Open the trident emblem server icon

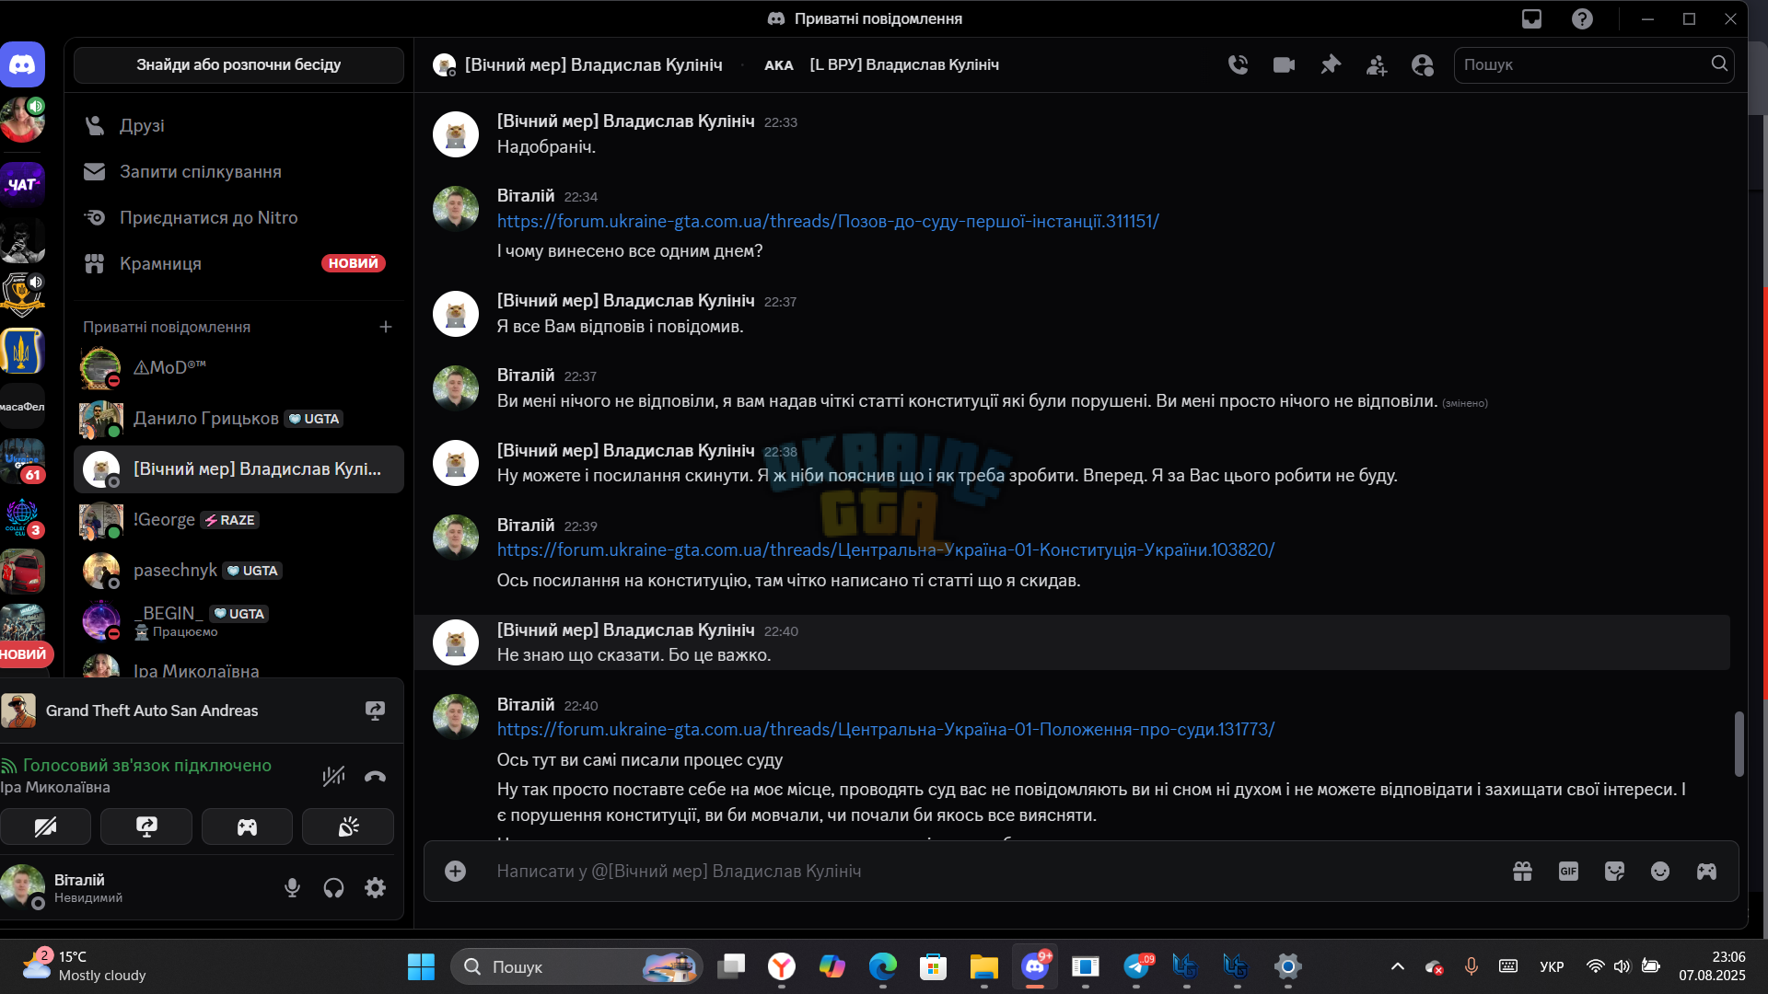(23, 352)
